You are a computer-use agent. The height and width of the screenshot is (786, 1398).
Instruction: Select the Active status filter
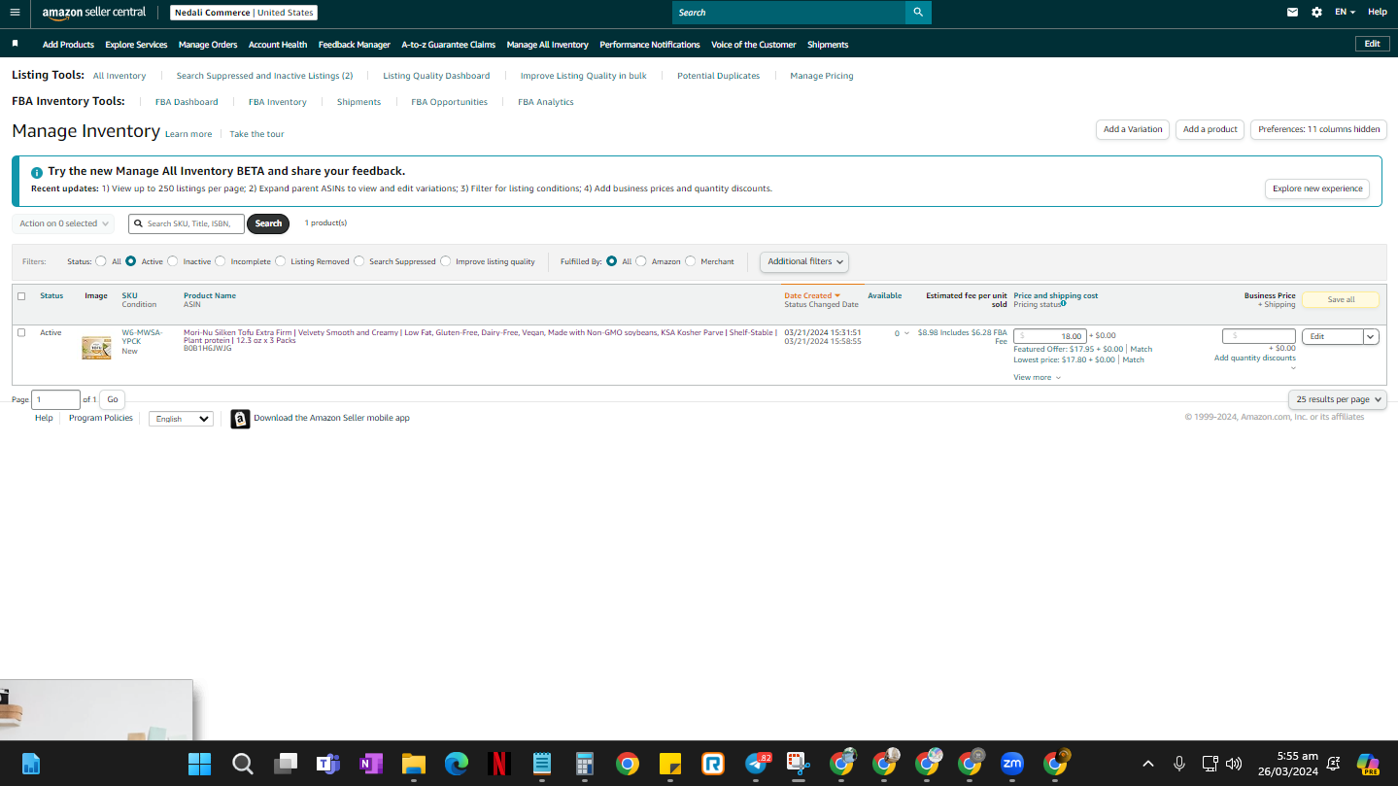[x=130, y=261]
